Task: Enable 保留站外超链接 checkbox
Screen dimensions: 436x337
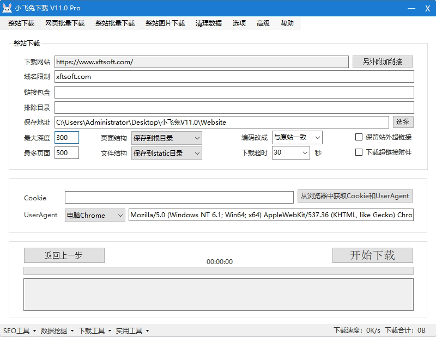Action: point(359,137)
